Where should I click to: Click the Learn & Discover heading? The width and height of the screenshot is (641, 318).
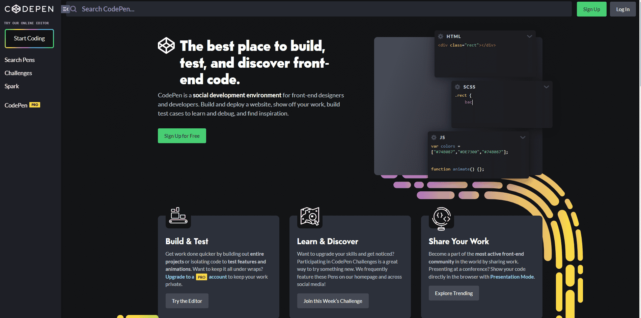328,241
